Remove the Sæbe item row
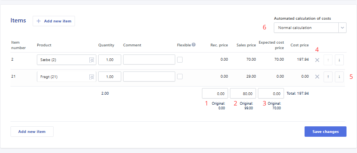 (x=317, y=60)
